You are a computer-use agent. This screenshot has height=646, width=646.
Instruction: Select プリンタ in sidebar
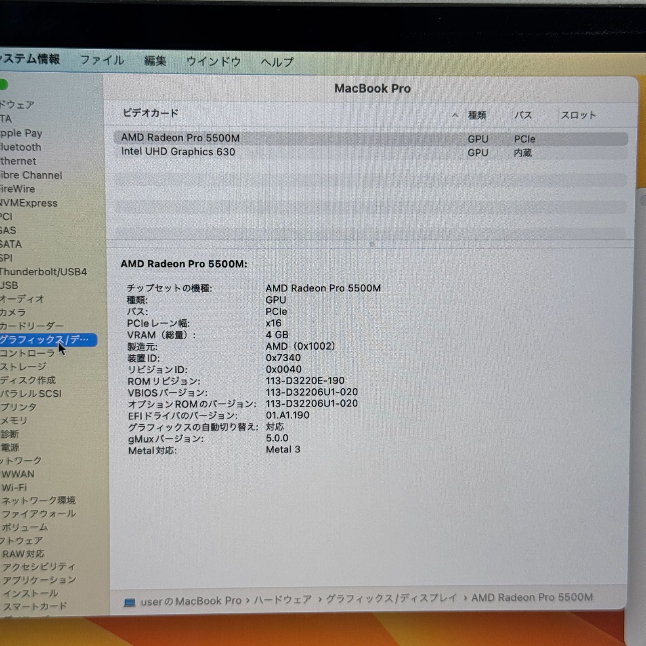19,407
